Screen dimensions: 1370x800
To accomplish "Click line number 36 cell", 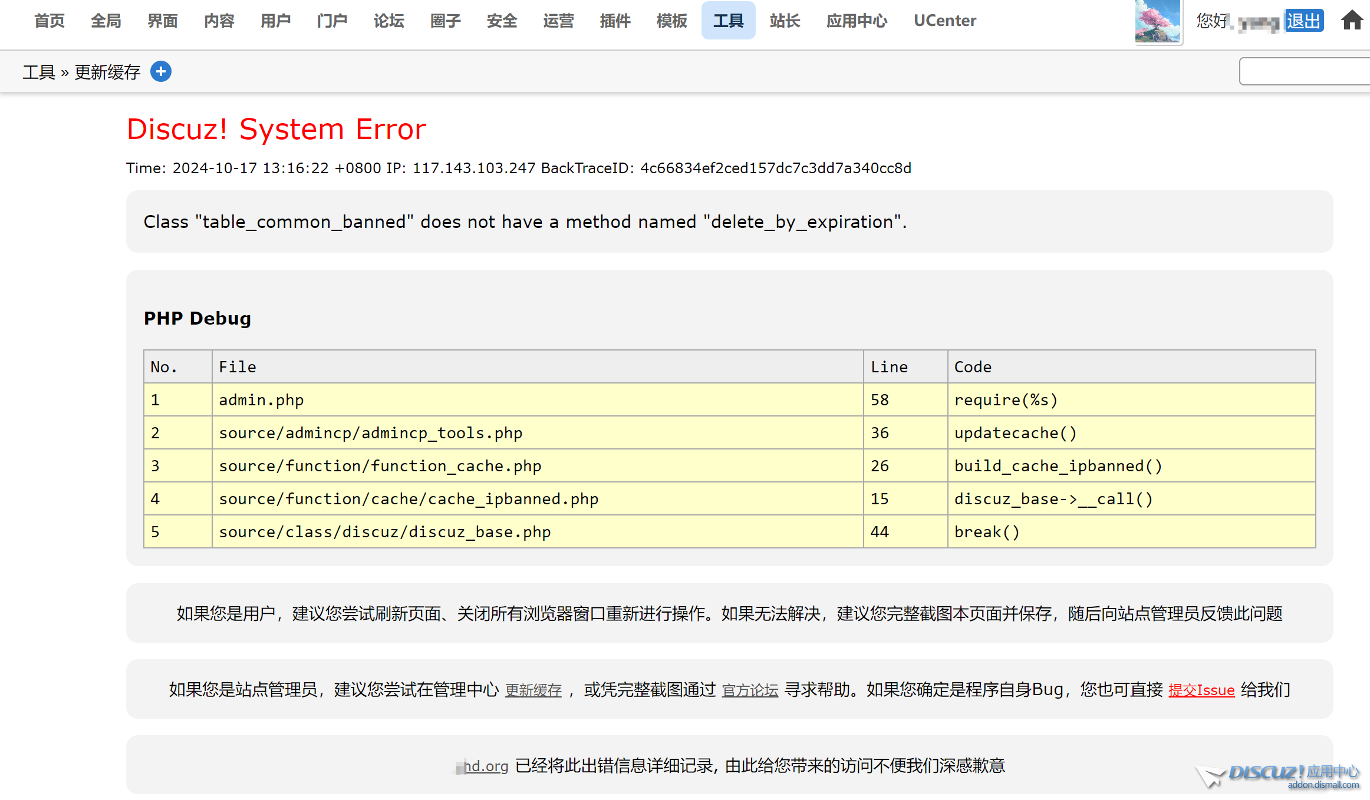I will pos(905,433).
